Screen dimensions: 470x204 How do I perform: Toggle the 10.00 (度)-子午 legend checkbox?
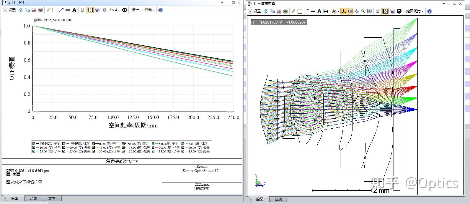pos(34,147)
